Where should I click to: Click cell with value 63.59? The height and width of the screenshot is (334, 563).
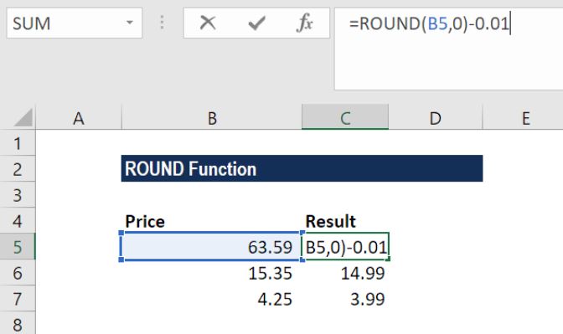[x=212, y=246]
